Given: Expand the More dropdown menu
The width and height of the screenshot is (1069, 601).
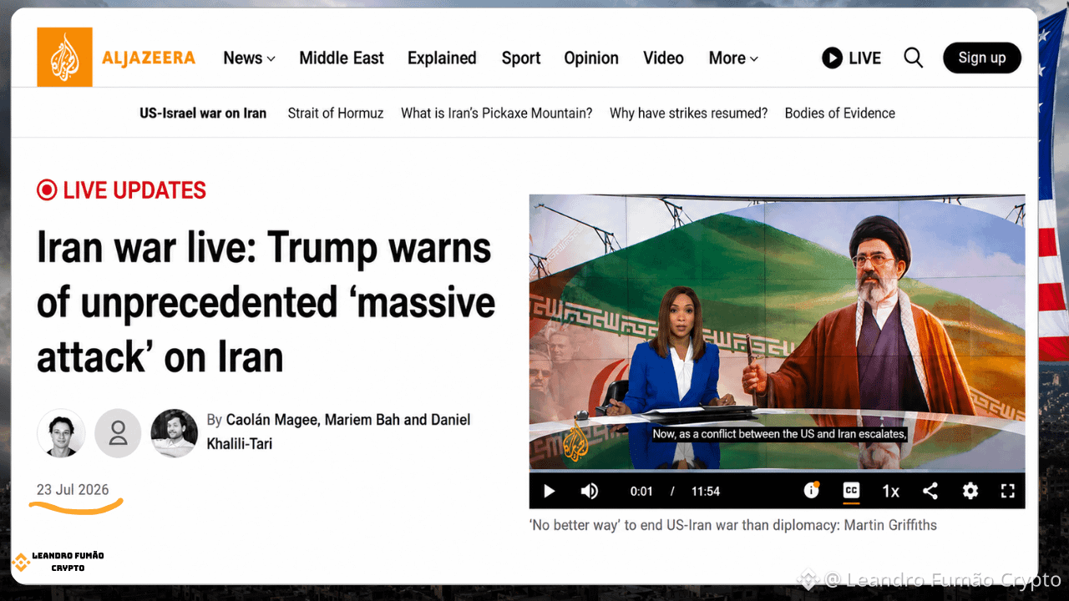Looking at the screenshot, I should coord(733,58).
